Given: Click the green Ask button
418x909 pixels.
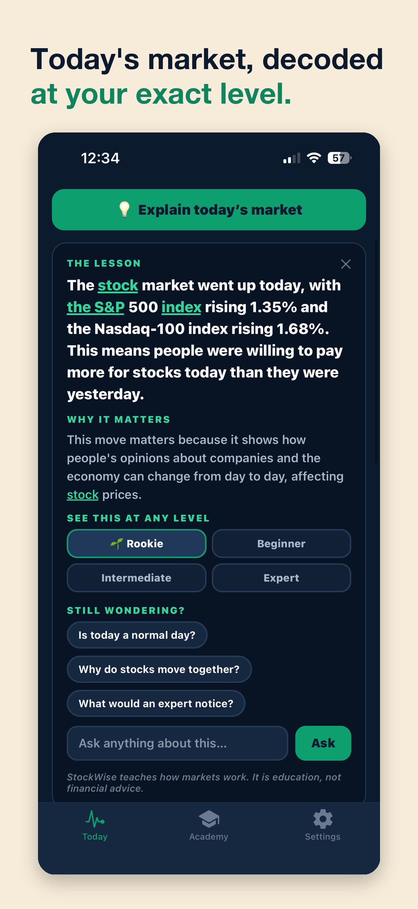Looking at the screenshot, I should pyautogui.click(x=323, y=743).
